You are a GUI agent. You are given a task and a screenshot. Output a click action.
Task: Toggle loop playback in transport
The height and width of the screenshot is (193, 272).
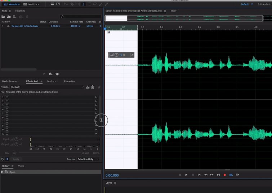231,175
